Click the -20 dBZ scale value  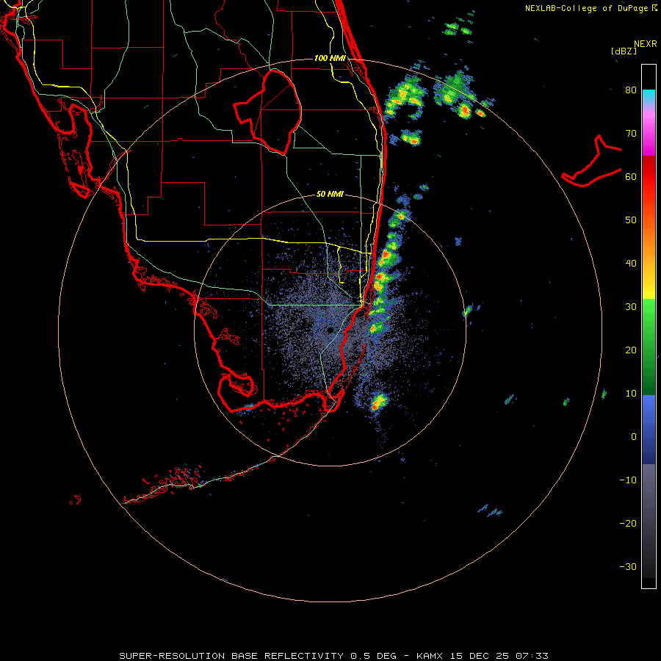628,524
